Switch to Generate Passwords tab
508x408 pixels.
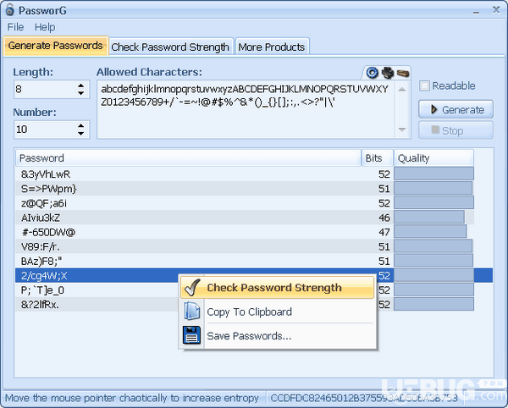tap(56, 46)
